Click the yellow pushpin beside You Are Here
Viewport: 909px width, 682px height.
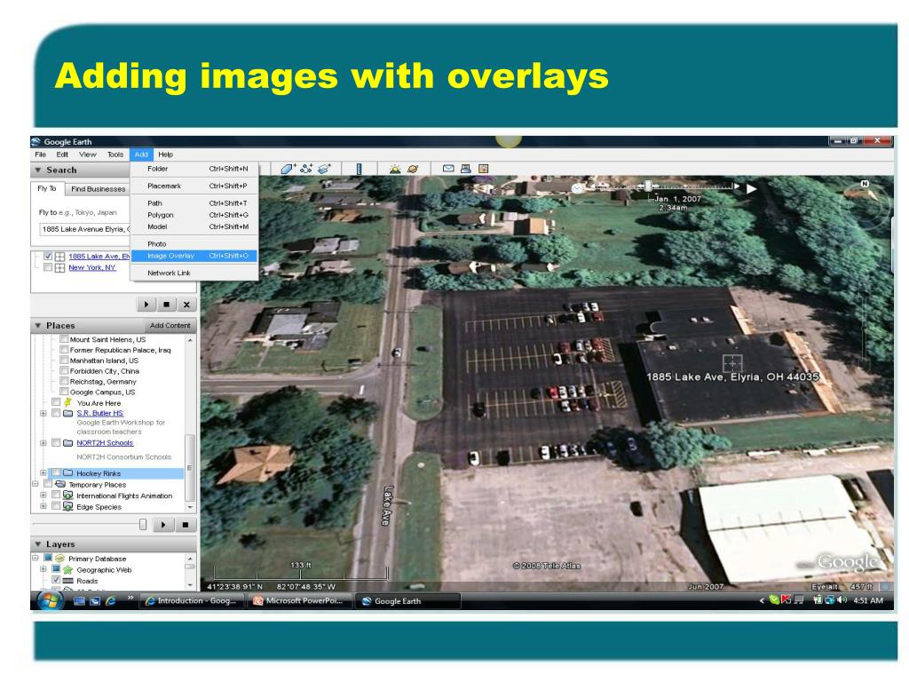(67, 402)
